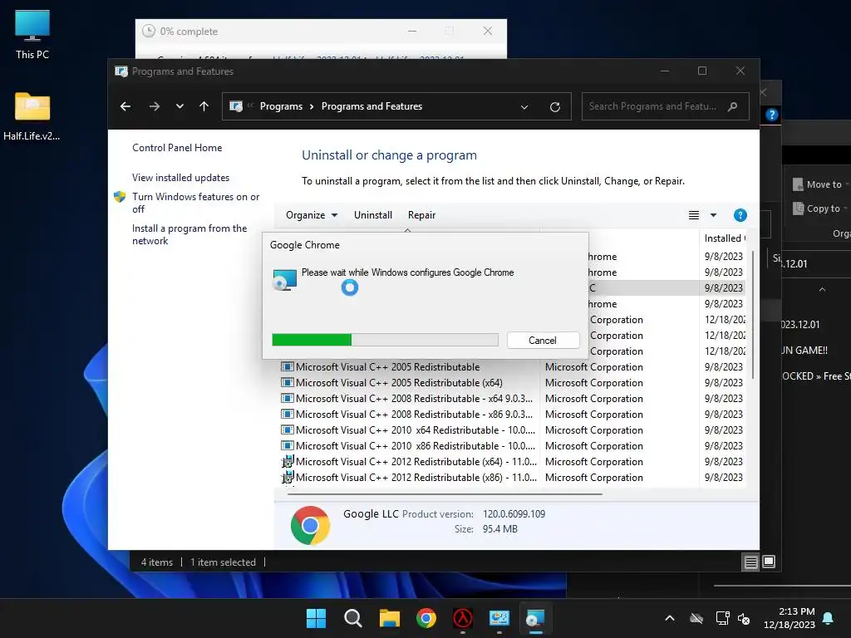This screenshot has width=851, height=638.
Task: Open the Half.Life.v2 folder on desktop
Action: click(32, 116)
